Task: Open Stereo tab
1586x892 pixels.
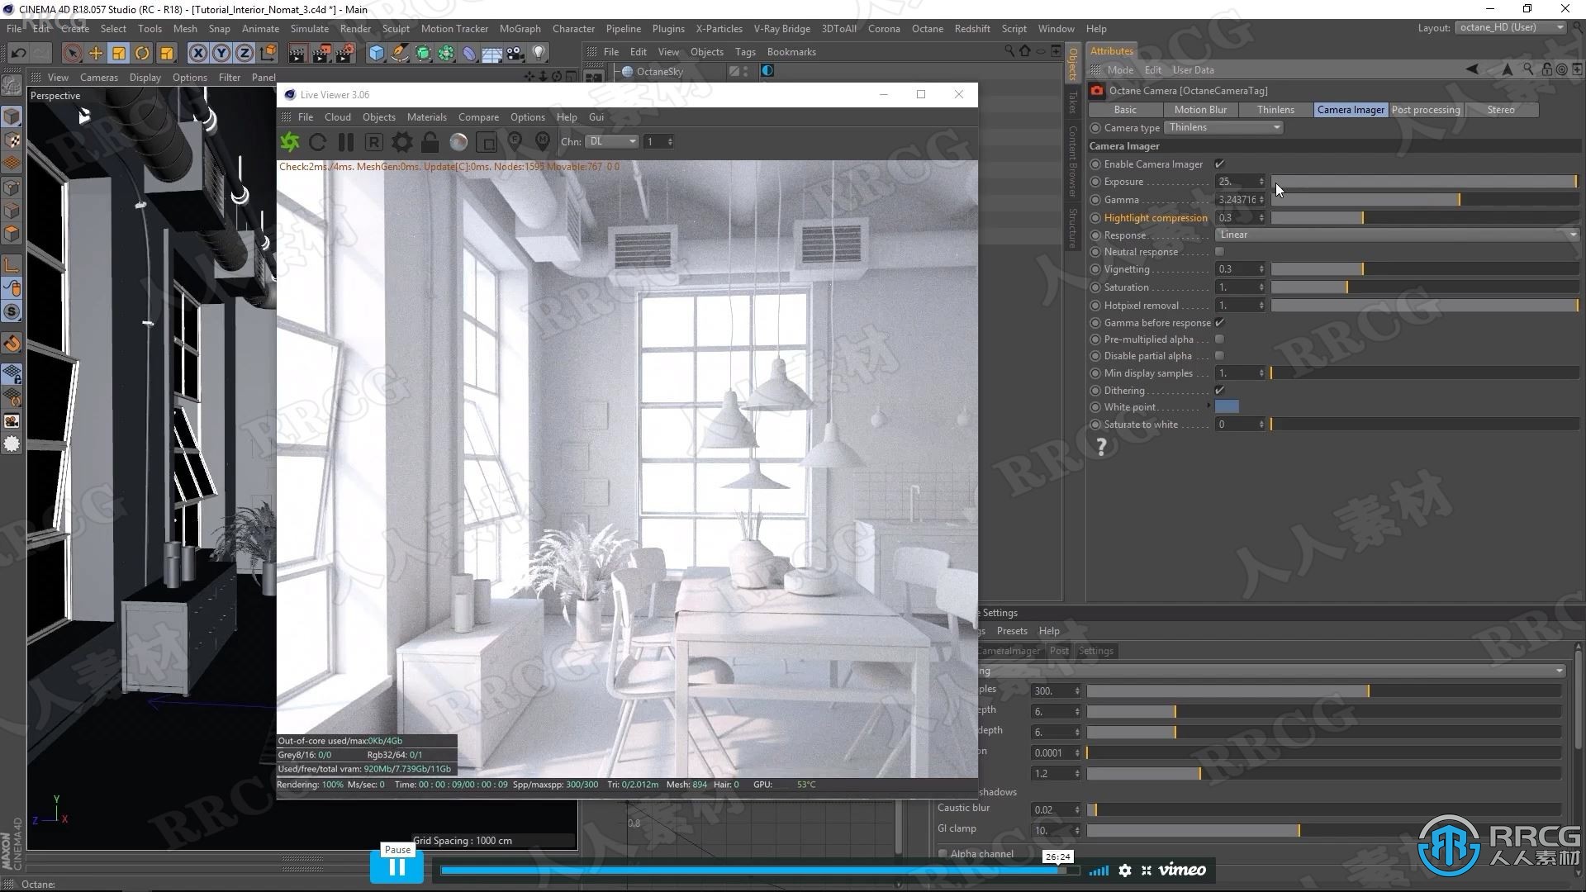Action: pos(1501,110)
